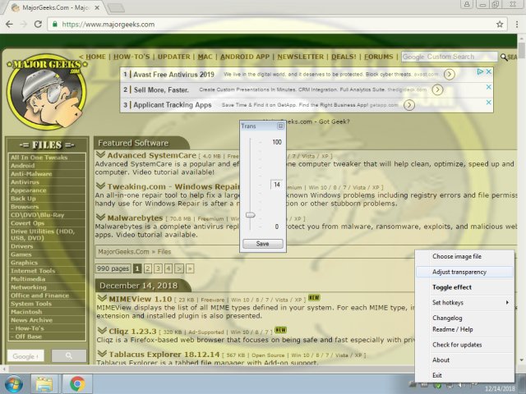Click the site lock icon in address bar
The height and width of the screenshot is (394, 526).
click(55, 24)
